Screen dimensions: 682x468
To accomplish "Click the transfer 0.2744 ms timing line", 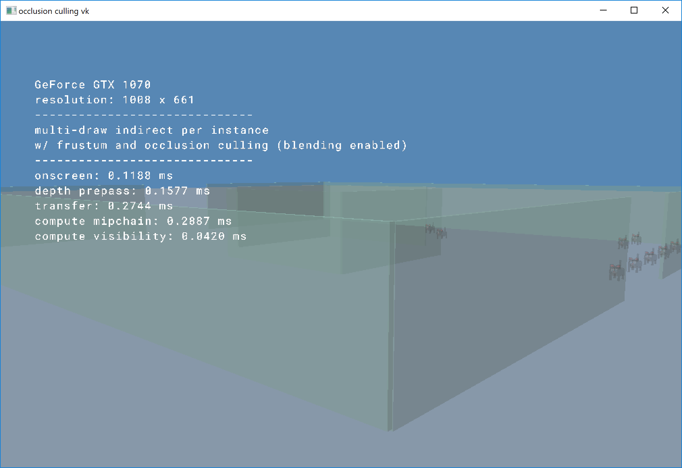I will [x=104, y=206].
